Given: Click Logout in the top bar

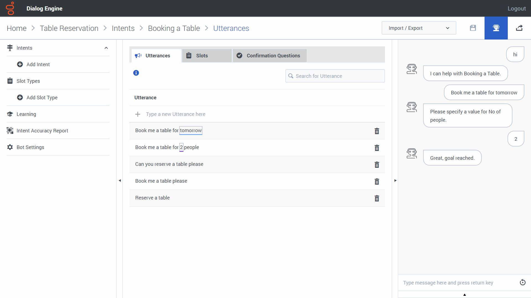Looking at the screenshot, I should (x=517, y=8).
